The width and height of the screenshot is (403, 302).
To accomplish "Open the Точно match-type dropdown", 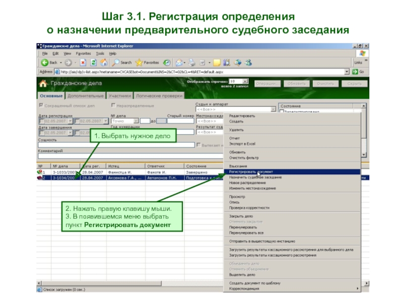I will click(x=136, y=121).
